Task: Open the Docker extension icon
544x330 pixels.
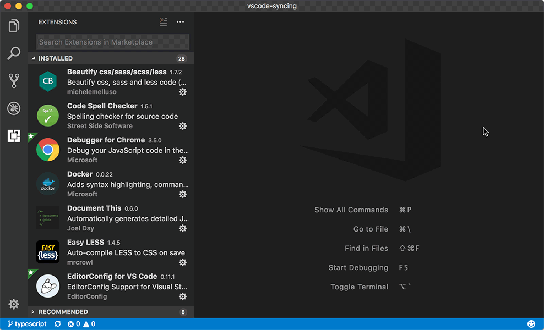Action: coord(48,184)
